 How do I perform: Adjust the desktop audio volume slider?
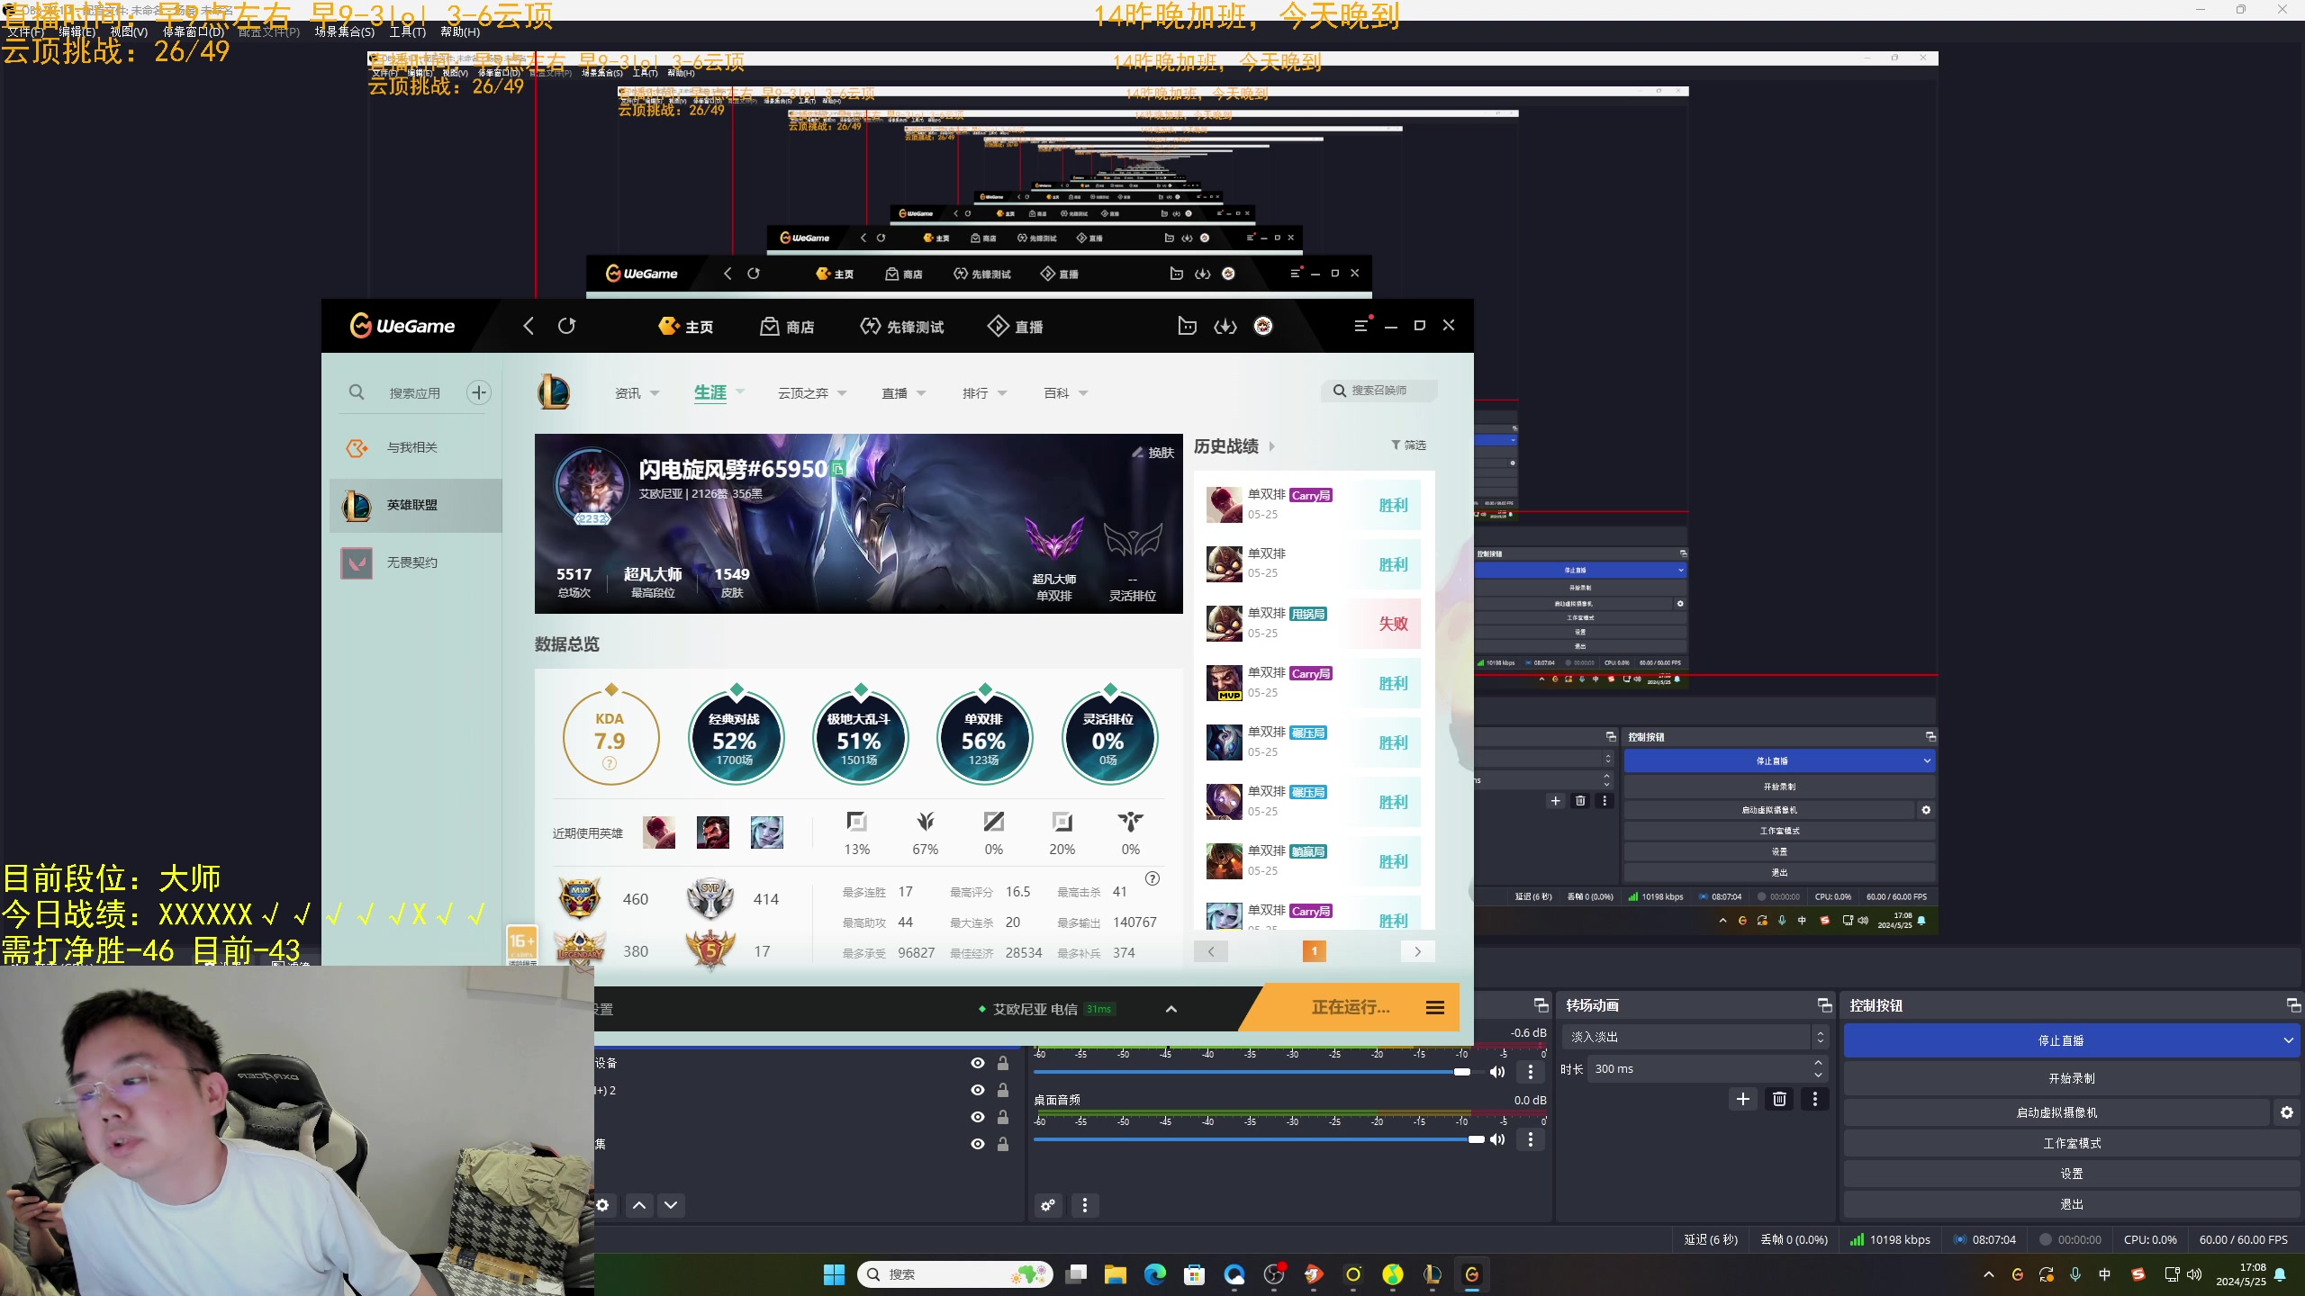pos(1259,1139)
